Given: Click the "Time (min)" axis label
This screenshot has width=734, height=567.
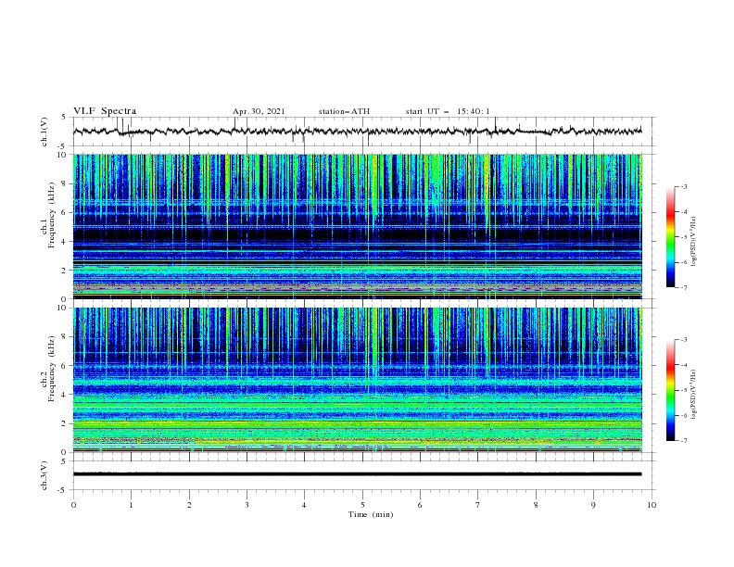Looking at the screenshot, I should click(x=371, y=514).
